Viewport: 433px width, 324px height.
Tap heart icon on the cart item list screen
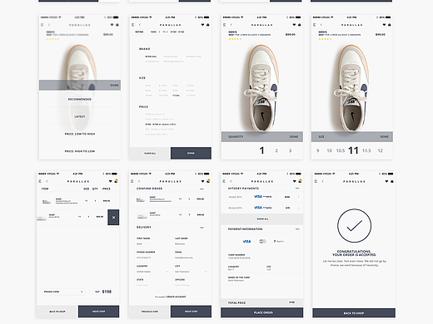click(110, 181)
